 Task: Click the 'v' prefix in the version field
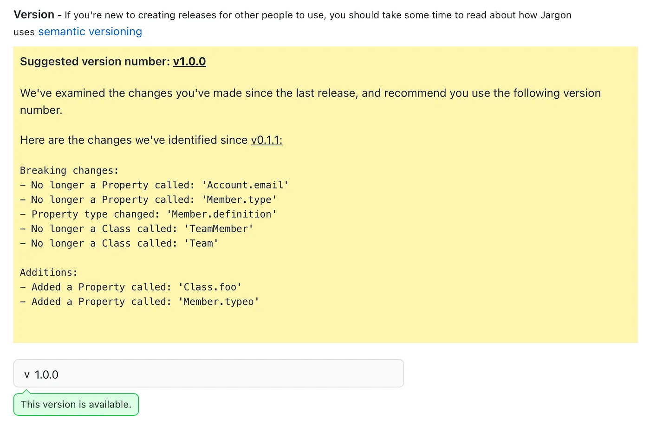pyautogui.click(x=26, y=374)
